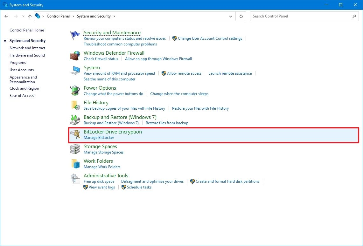
Task: Click Defragment and optimize your drives
Action: pos(152,181)
